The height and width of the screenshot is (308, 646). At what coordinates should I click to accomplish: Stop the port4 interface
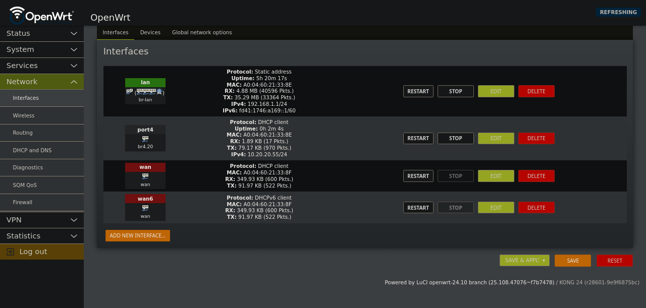click(456, 138)
